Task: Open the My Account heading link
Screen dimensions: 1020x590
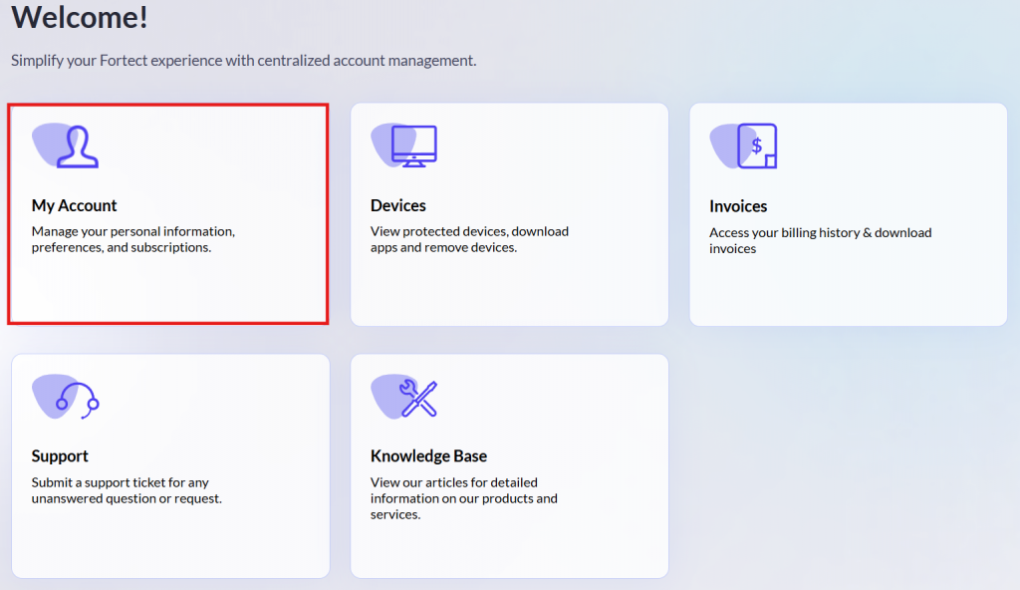Action: 74,205
